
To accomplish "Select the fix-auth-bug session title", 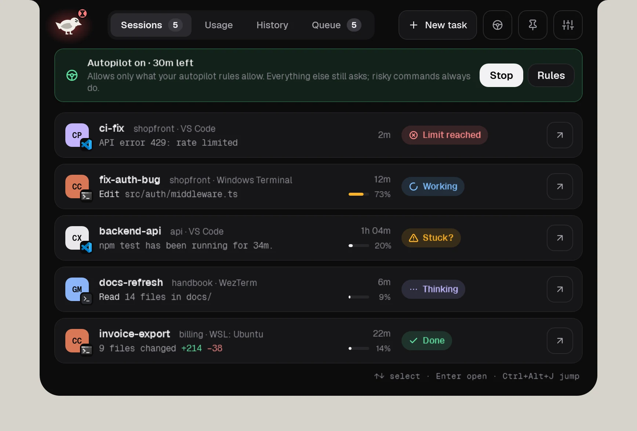I will pyautogui.click(x=130, y=180).
